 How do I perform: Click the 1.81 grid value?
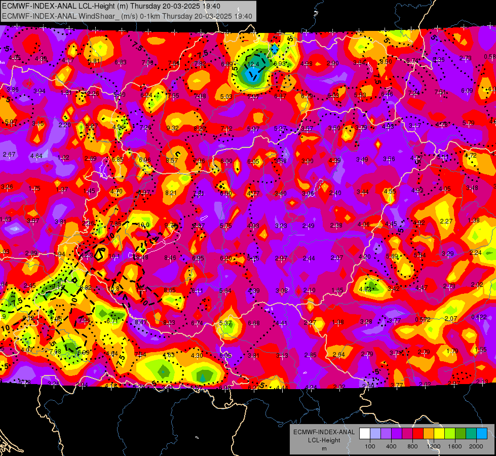click(66, 93)
